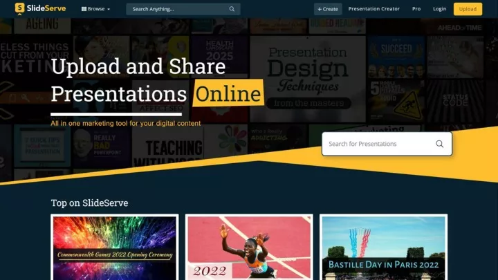Go to the Pro page
The image size is (498, 280).
click(416, 9)
